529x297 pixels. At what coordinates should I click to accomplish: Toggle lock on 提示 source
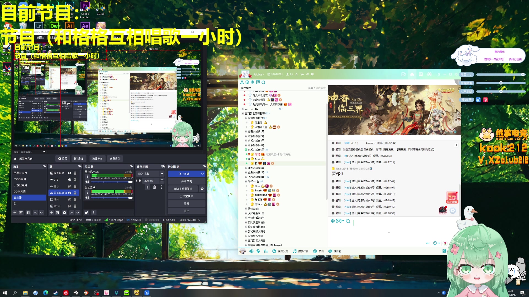[x=75, y=186]
